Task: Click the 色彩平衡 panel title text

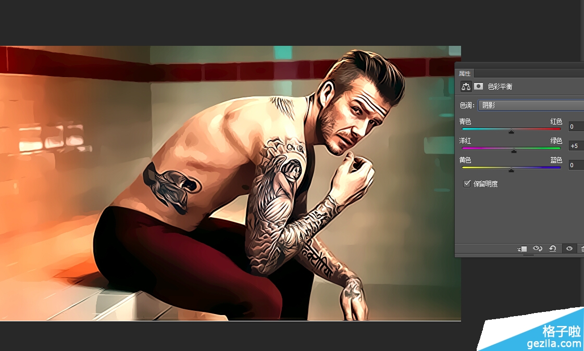Action: click(x=500, y=86)
